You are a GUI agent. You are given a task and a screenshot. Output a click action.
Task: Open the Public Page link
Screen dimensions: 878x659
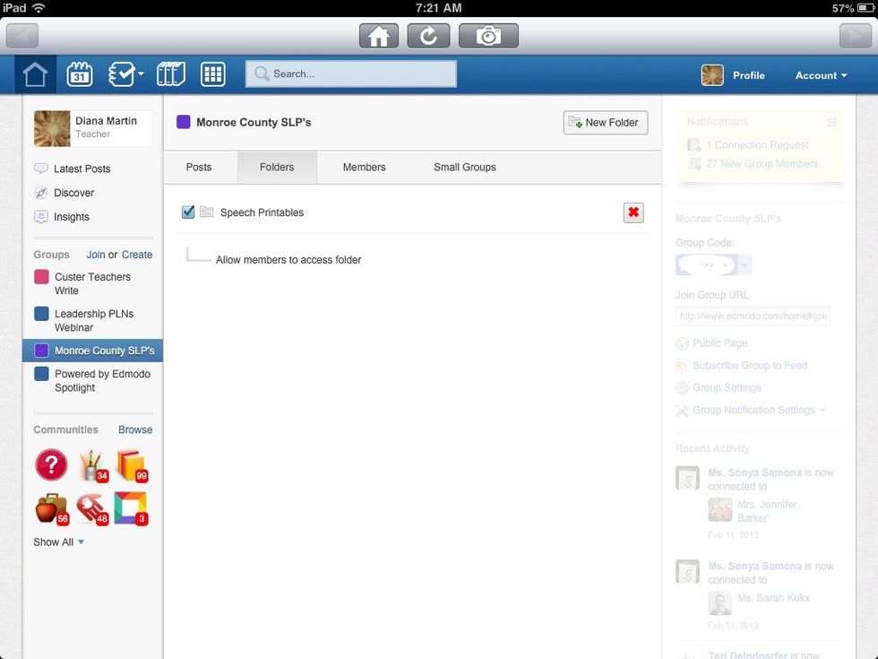(x=719, y=343)
